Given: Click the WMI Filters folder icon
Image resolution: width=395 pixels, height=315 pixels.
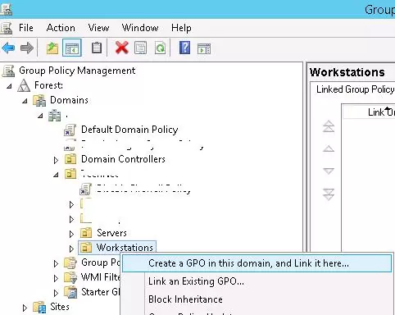Looking at the screenshot, I should coord(70,277).
